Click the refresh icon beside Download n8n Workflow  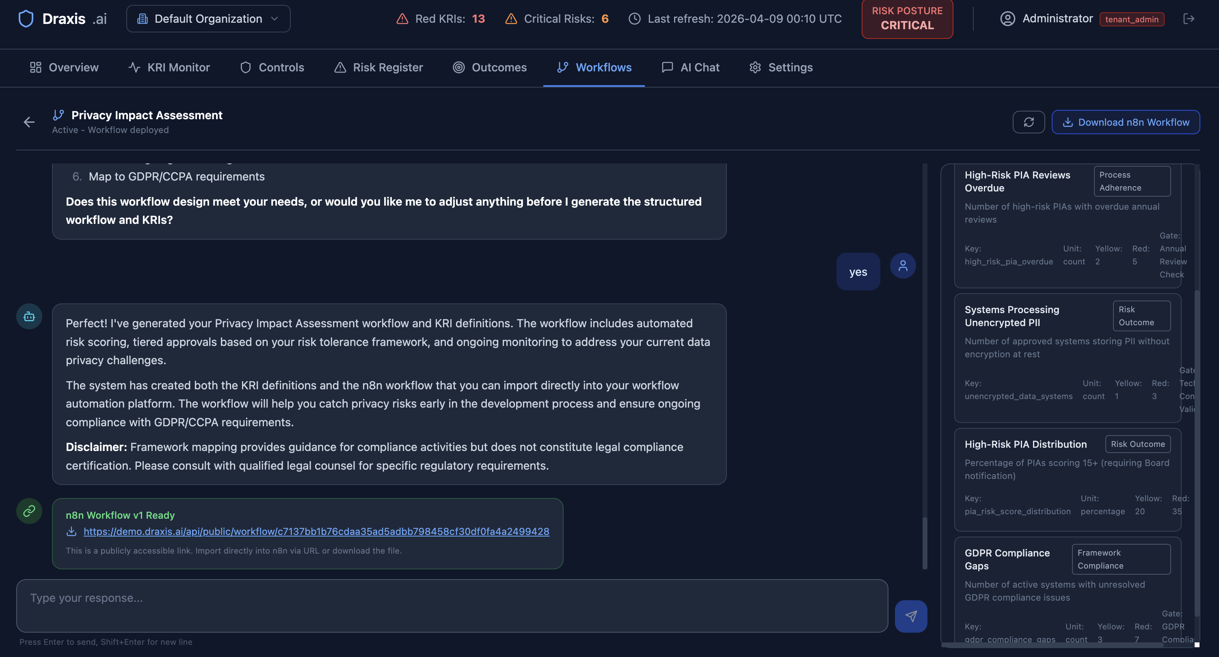pos(1029,122)
